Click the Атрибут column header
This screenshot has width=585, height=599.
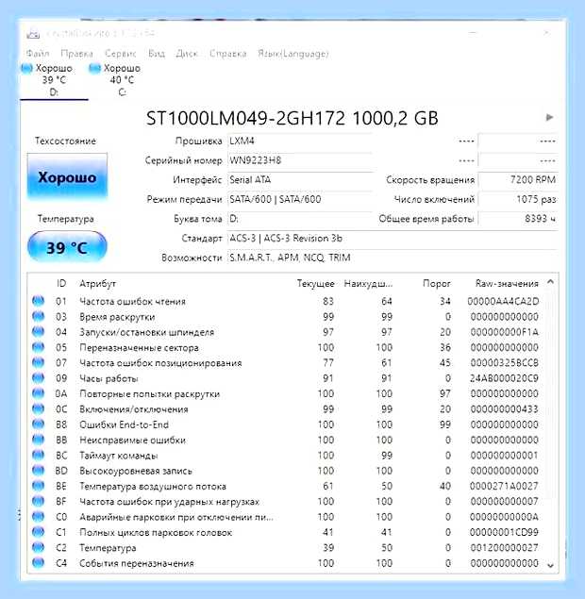point(97,283)
